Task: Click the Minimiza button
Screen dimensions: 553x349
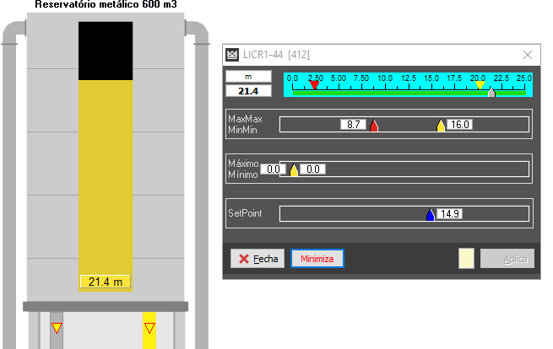Action: coord(317,259)
